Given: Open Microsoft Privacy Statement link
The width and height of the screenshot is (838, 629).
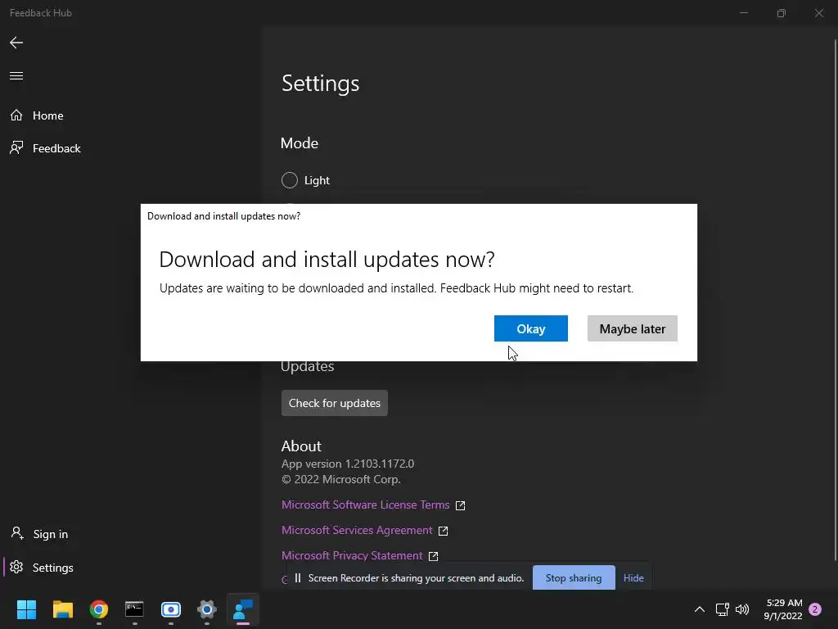Looking at the screenshot, I should tap(352, 556).
